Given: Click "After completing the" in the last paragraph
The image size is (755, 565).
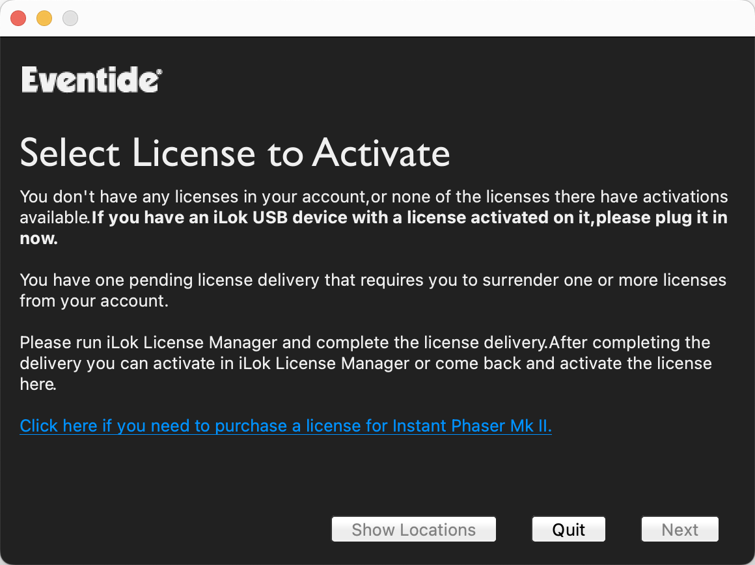Looking at the screenshot, I should coord(630,342).
